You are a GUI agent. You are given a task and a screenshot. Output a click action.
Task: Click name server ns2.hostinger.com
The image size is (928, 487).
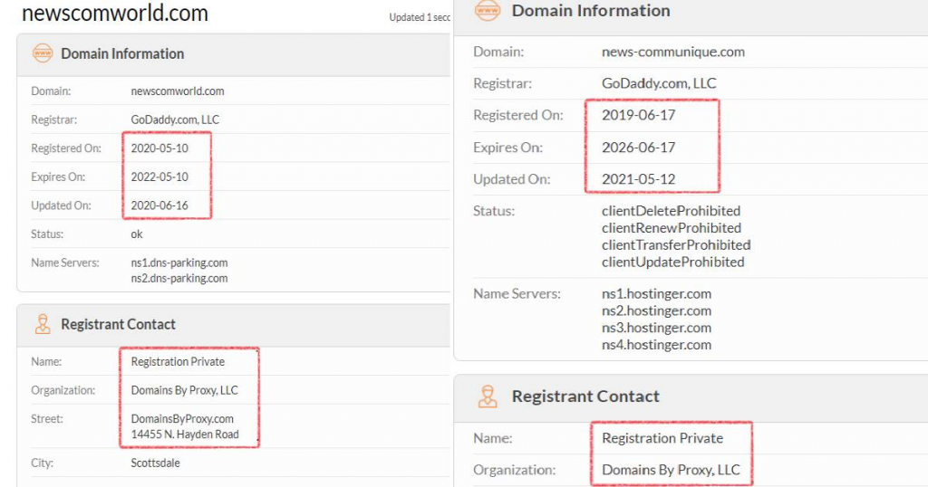click(657, 310)
